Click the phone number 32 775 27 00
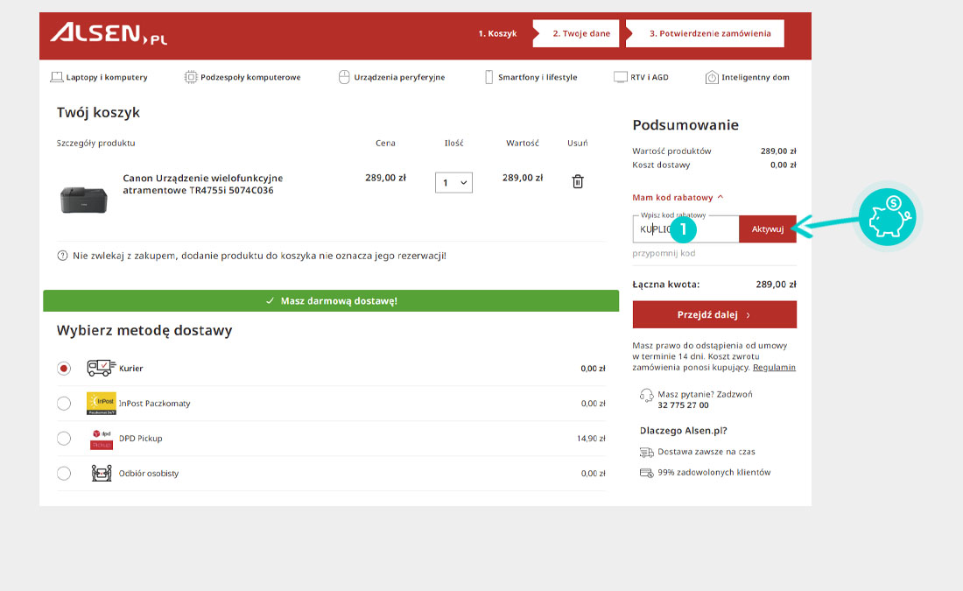This screenshot has height=591, width=963. click(683, 405)
